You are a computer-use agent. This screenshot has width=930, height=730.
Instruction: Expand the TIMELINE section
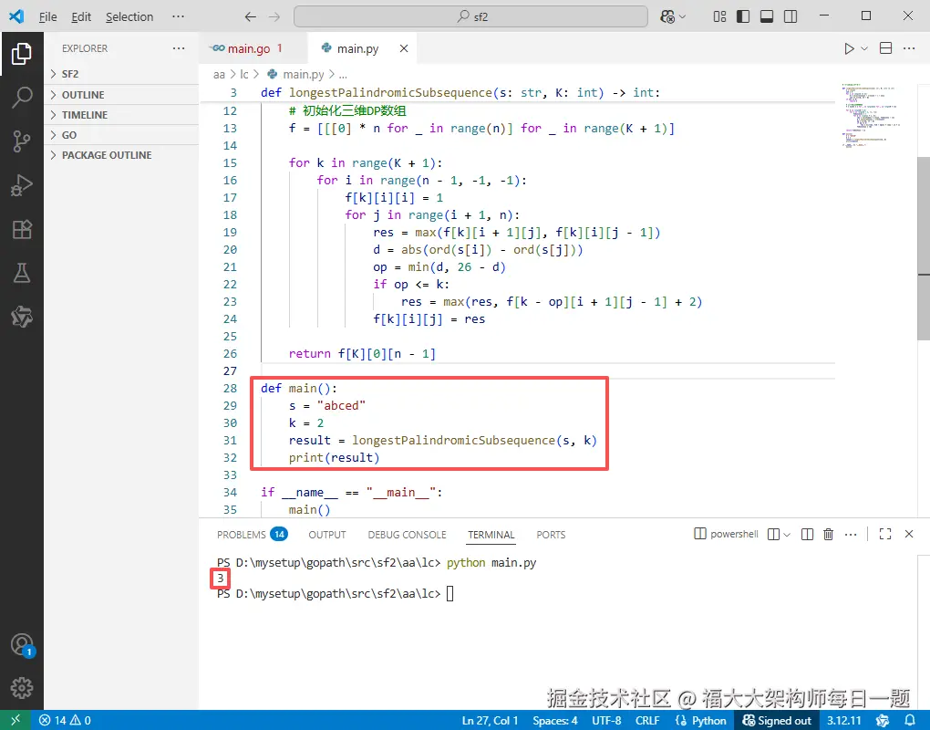pos(121,115)
